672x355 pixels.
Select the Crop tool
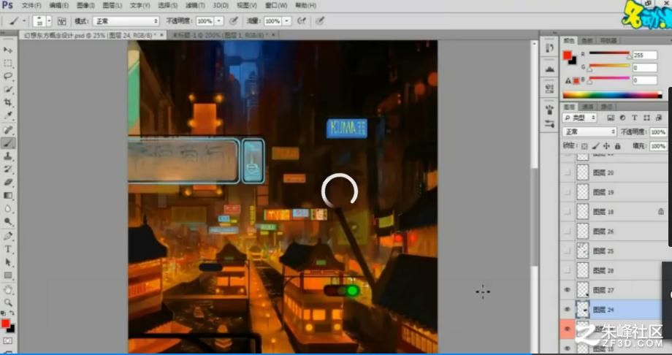point(8,102)
